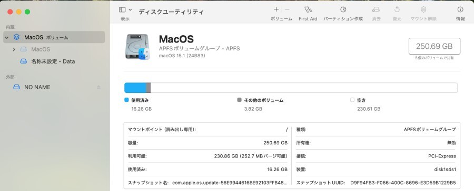
Task: Click the 表示 label under sidebar button
Action: [125, 19]
